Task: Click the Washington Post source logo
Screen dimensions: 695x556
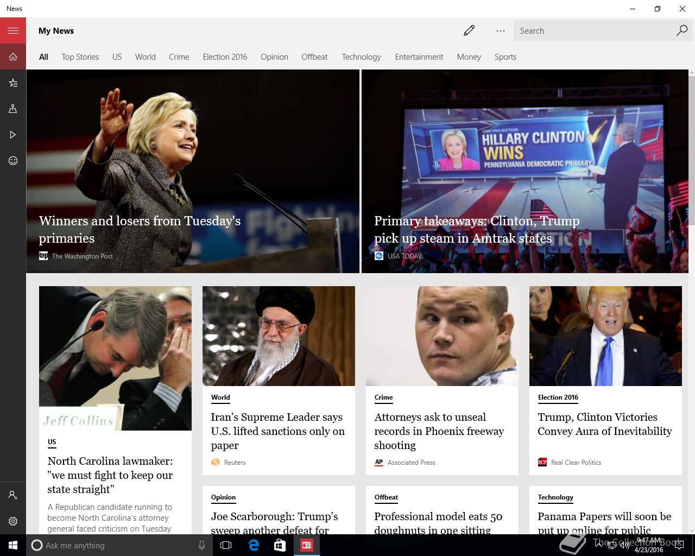Action: tap(43, 256)
